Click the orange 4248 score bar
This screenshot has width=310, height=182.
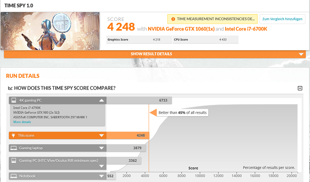(x=128, y=136)
